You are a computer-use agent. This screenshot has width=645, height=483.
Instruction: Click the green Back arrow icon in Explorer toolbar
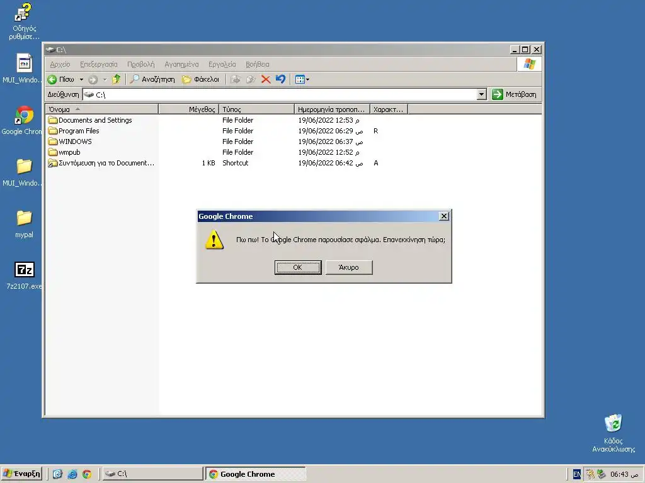pos(52,79)
